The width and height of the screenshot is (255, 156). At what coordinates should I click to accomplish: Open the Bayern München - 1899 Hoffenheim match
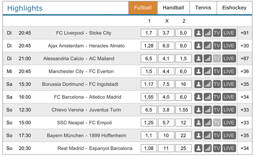click(86, 135)
